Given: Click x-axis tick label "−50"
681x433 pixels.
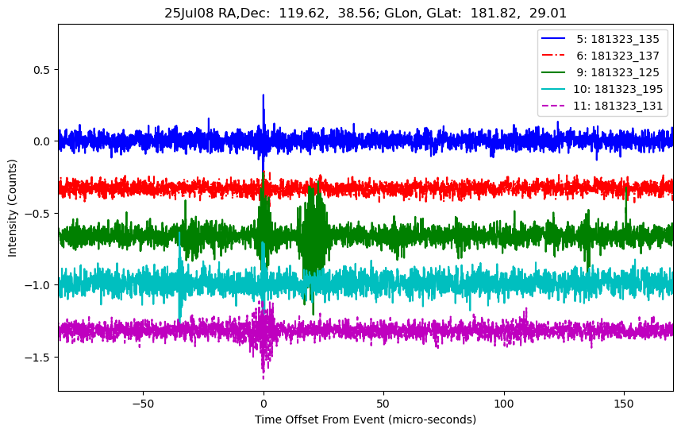Looking at the screenshot, I should coord(143,404).
